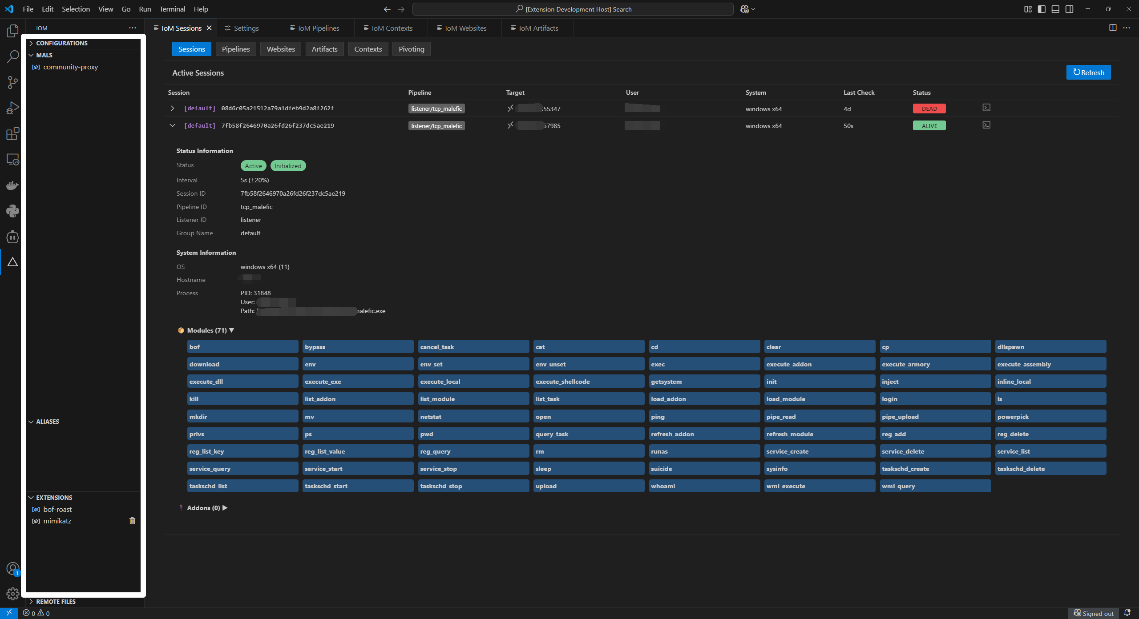1139x619 pixels.
Task: Open the Docker view in activity bar
Action: point(12,185)
